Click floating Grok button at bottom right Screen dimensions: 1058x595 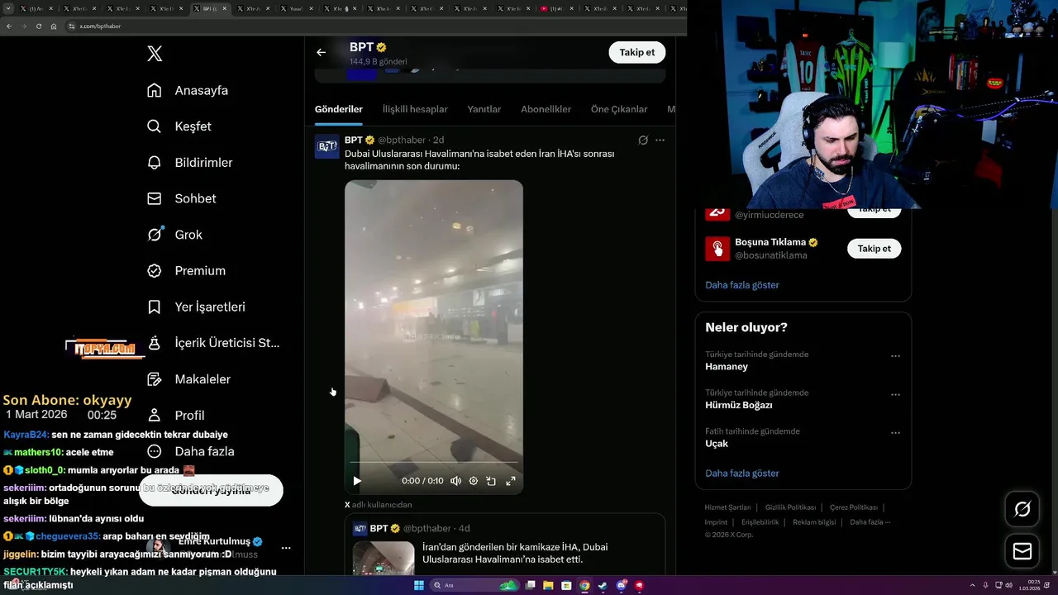1022,510
